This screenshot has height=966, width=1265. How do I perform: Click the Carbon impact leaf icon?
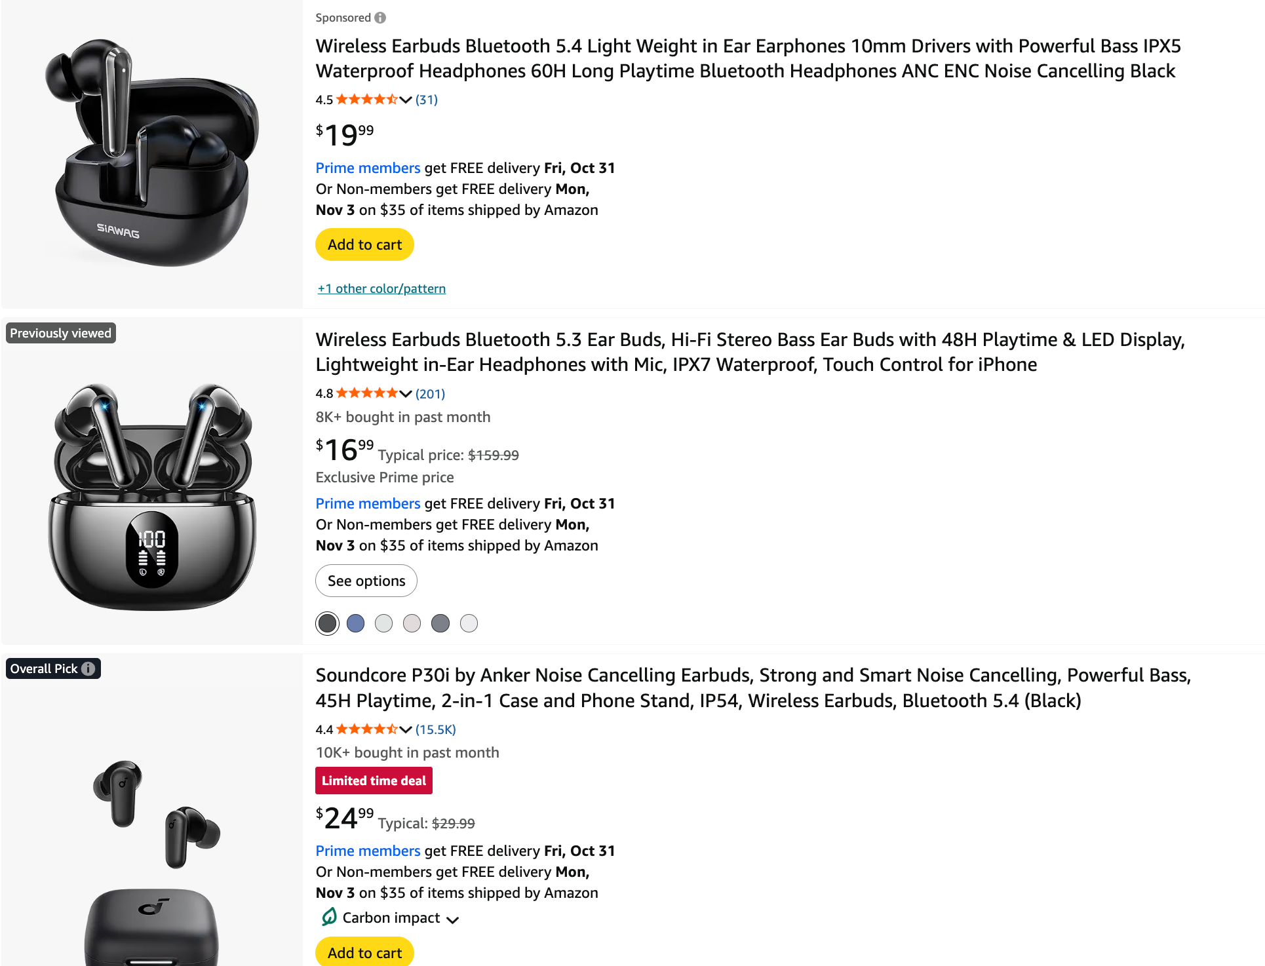tap(329, 917)
